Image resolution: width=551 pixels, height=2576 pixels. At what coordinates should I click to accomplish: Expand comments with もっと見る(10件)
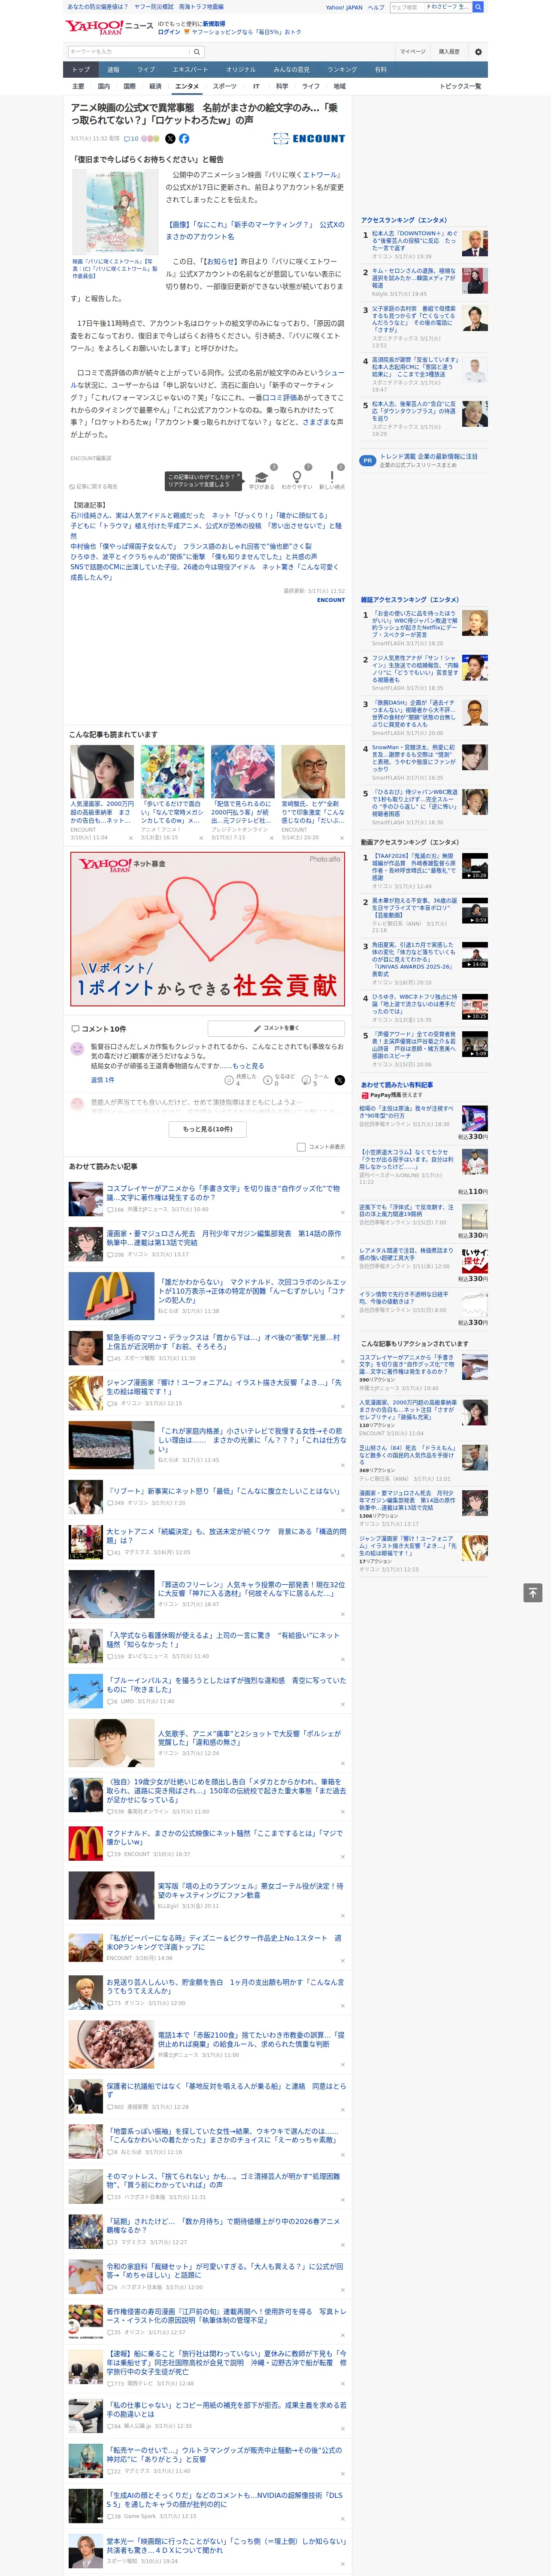click(x=208, y=1129)
